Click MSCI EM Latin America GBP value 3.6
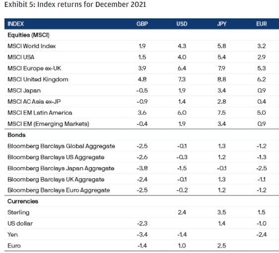The width and height of the screenshot is (279, 253). [142, 113]
